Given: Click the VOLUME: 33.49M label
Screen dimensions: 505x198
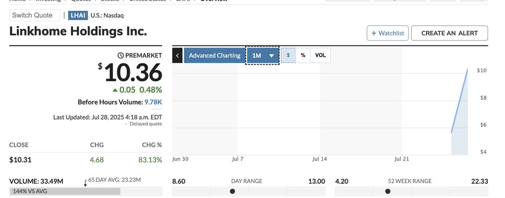Looking at the screenshot, I should pyautogui.click(x=36, y=181).
